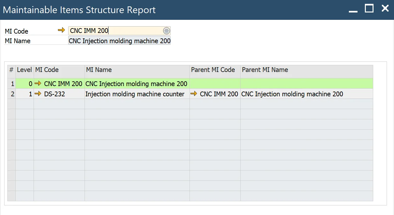Click the CNC Injection molding machine 200 parent name cell

[292, 94]
